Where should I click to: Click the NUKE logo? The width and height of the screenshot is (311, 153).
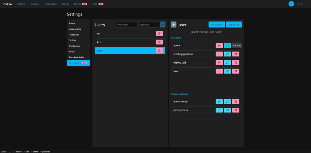(8, 4)
